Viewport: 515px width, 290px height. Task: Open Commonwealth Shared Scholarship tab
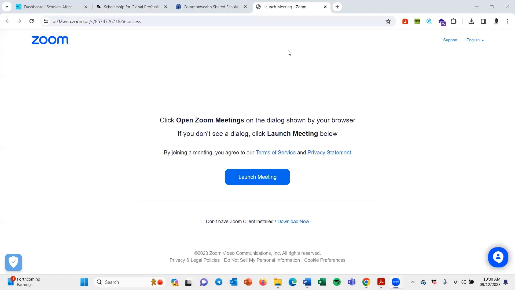211,7
